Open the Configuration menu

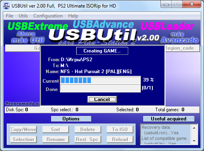[48, 16]
